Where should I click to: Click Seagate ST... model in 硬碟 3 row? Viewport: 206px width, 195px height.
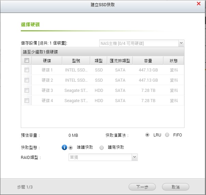(x=76, y=91)
